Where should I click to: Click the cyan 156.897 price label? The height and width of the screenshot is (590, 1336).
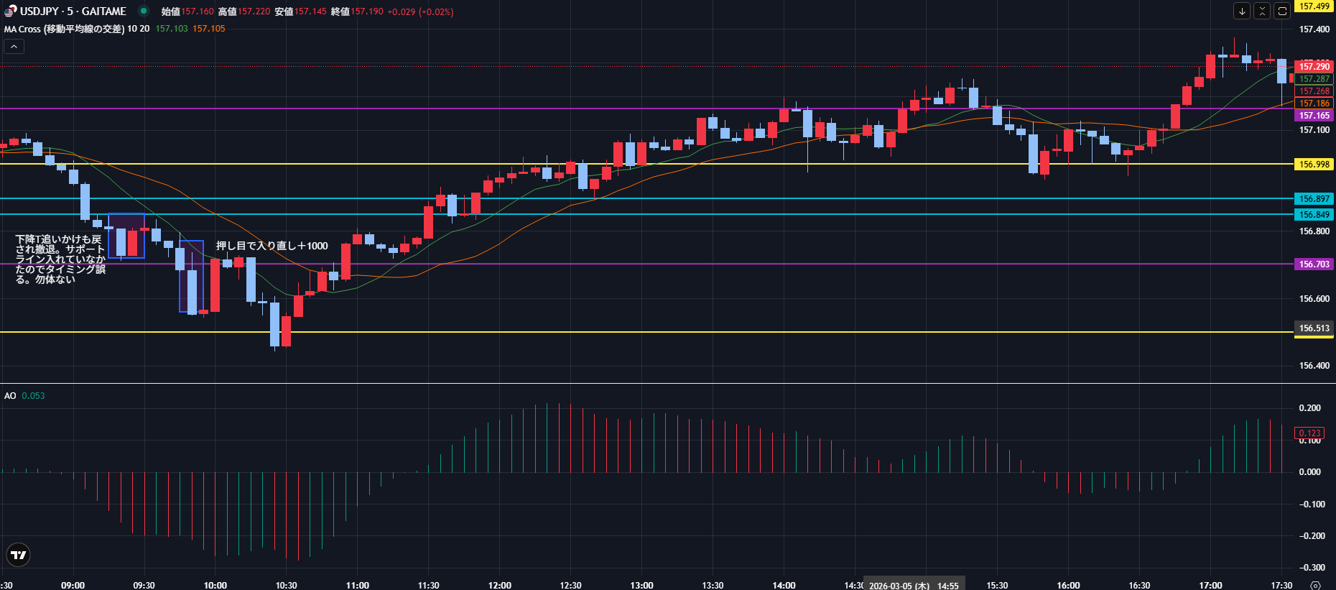(x=1314, y=199)
